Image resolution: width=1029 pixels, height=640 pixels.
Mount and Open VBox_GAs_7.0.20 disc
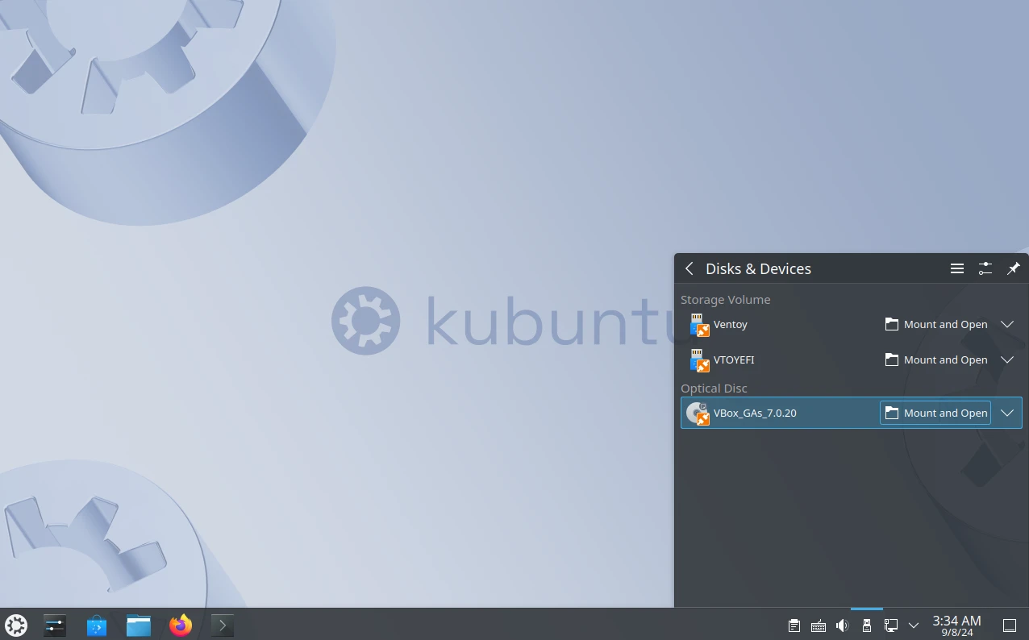click(935, 414)
